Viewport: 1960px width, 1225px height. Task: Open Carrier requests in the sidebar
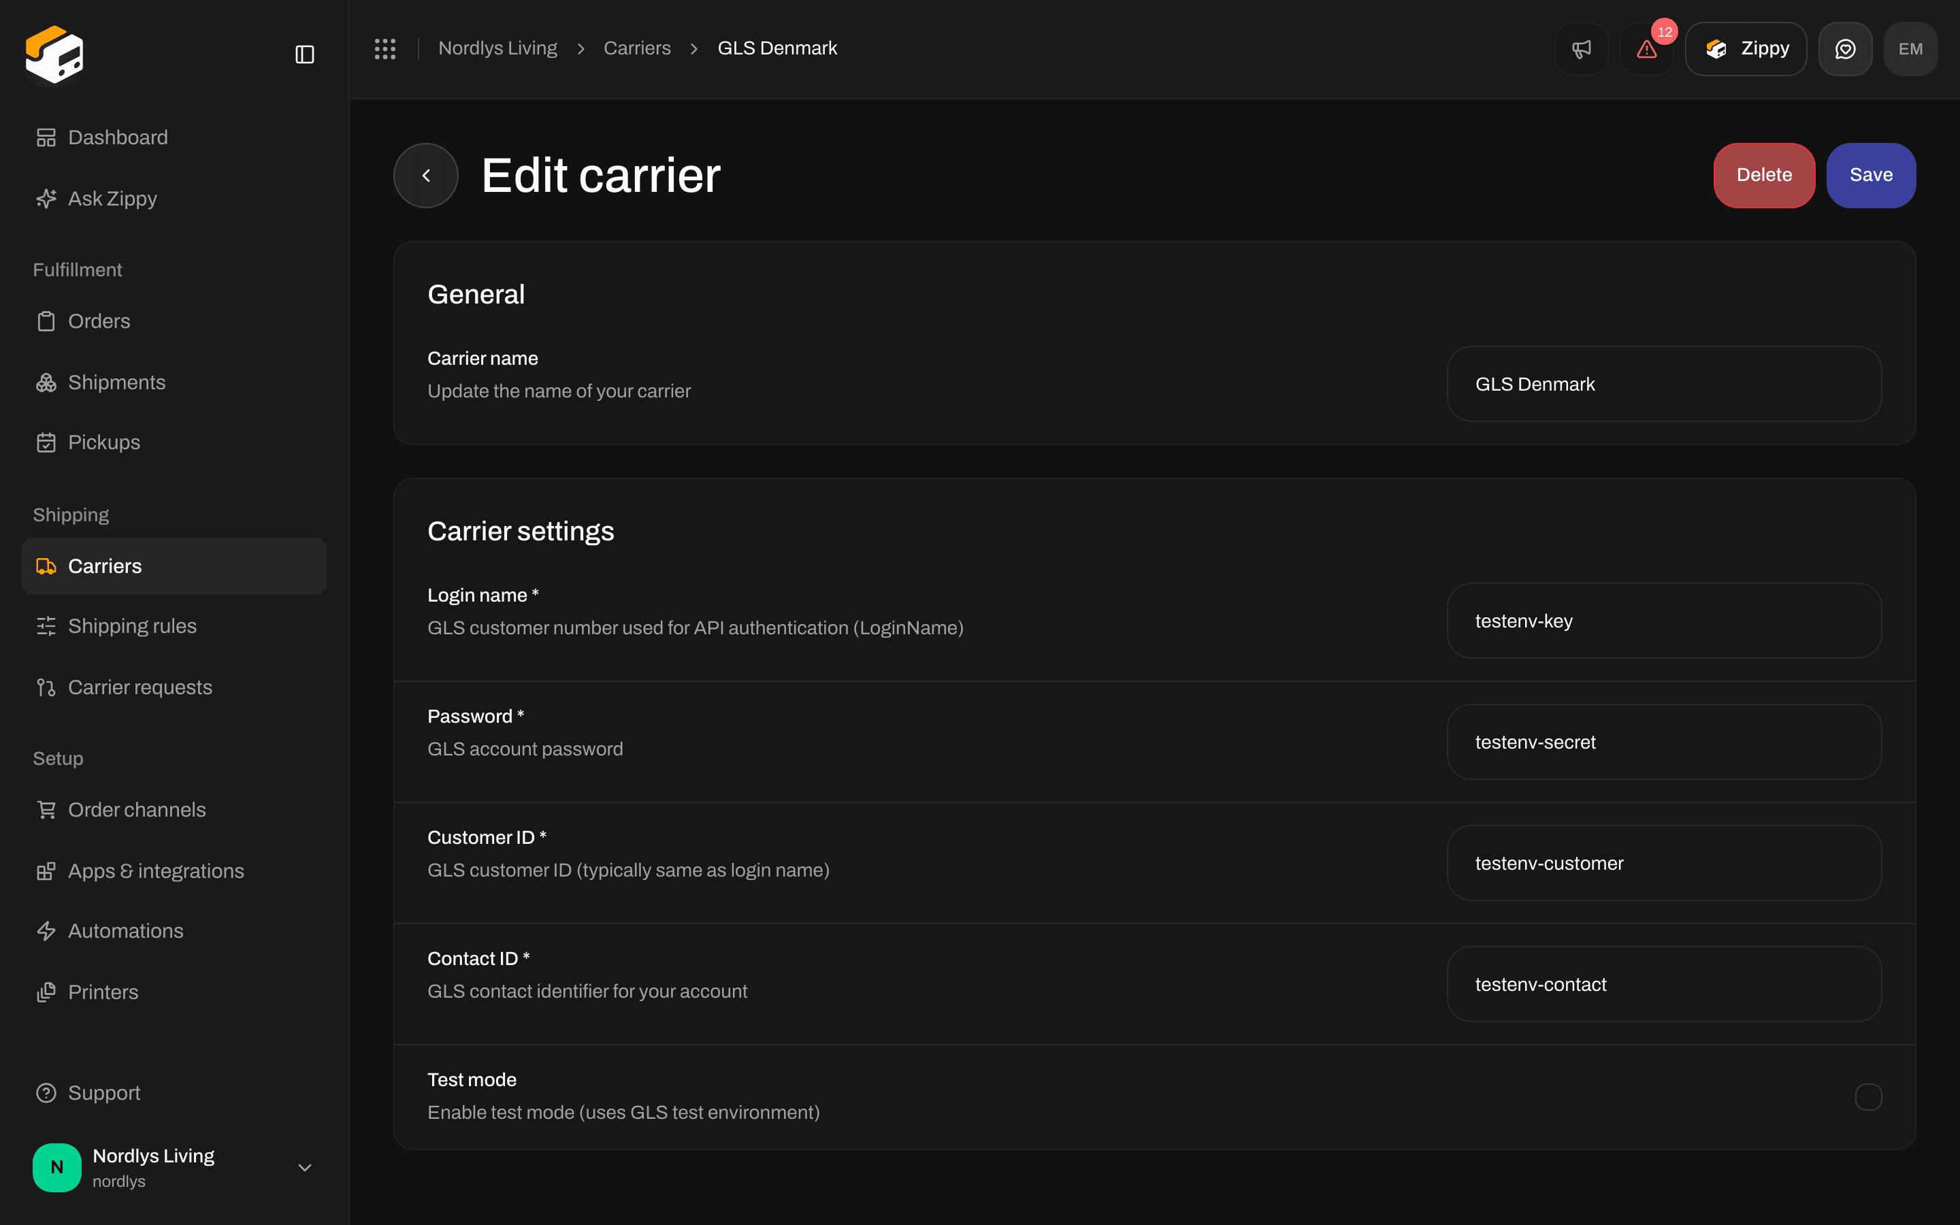pos(174,687)
